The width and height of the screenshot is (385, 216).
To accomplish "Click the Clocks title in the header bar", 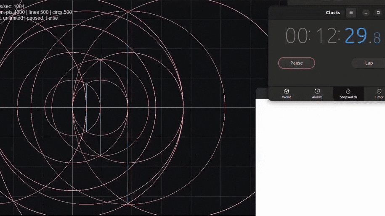I will [332, 13].
